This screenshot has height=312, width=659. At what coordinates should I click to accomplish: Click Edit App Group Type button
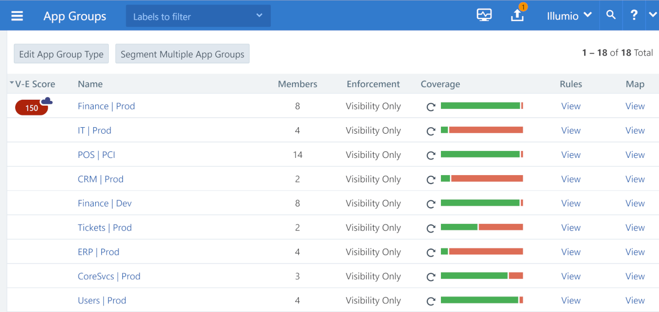click(x=61, y=54)
